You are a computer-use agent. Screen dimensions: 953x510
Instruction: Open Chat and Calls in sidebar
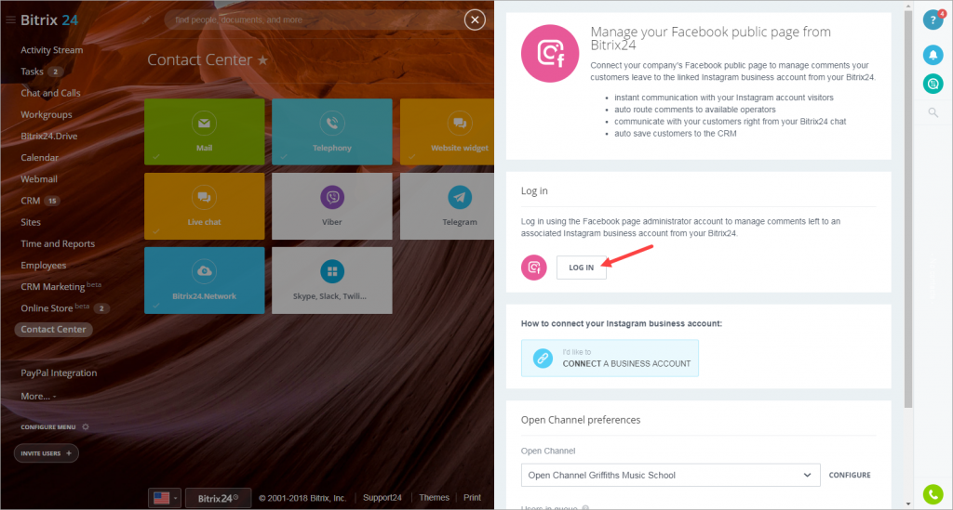tap(50, 93)
